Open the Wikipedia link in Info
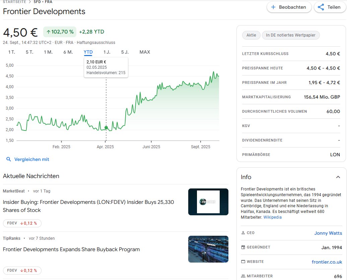The height and width of the screenshot is (280, 347). (272, 217)
